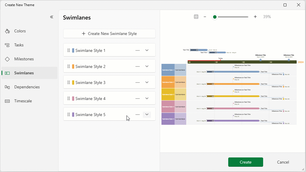Grab the drag handle of Swimlane Style 2

pos(69,66)
